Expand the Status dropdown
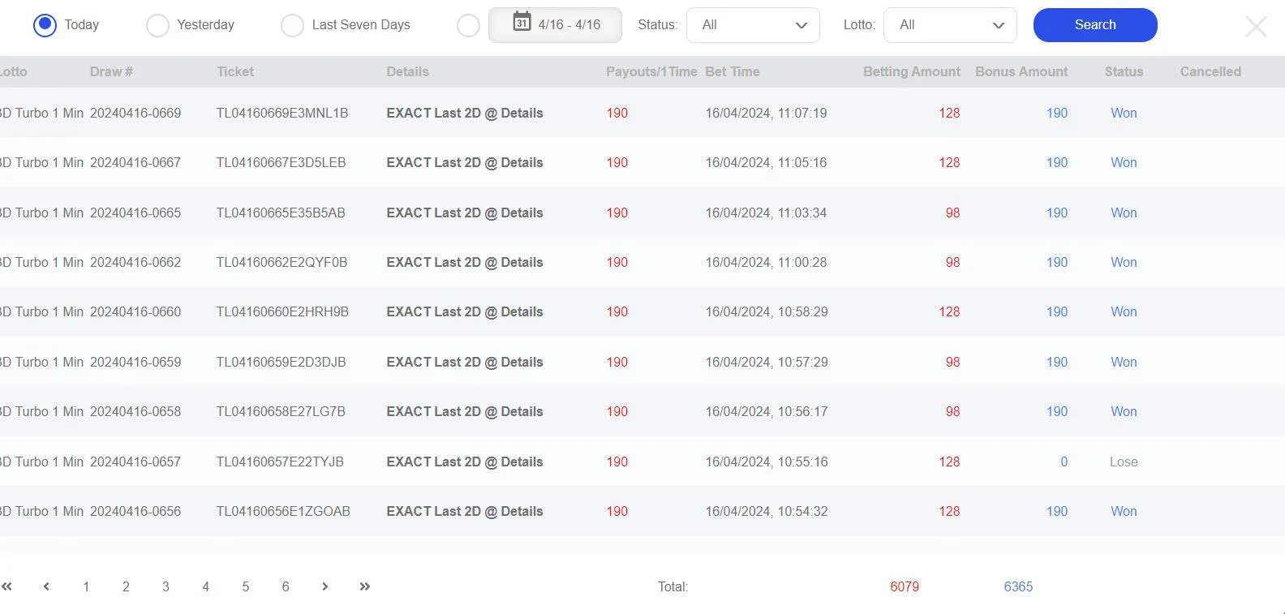This screenshot has width=1285, height=614. click(753, 25)
